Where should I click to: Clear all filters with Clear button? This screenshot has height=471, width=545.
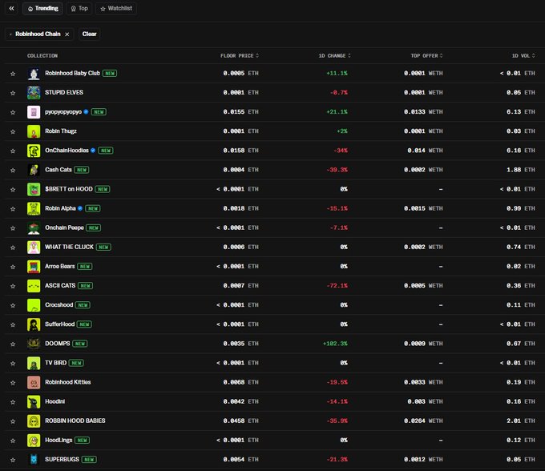(89, 34)
